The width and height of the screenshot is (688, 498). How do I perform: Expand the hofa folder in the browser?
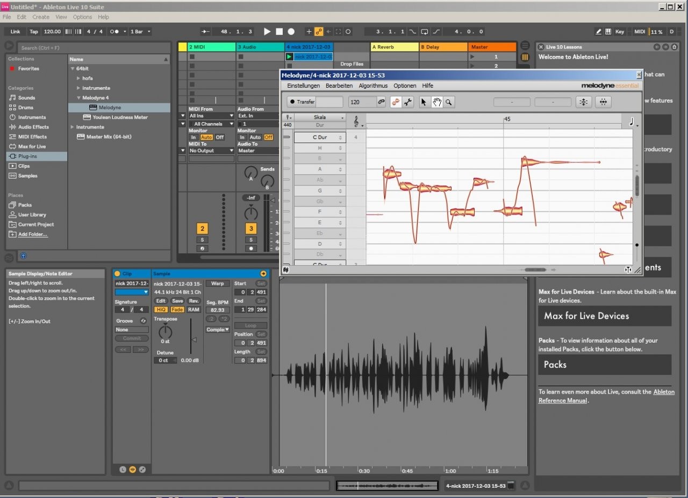tap(78, 78)
